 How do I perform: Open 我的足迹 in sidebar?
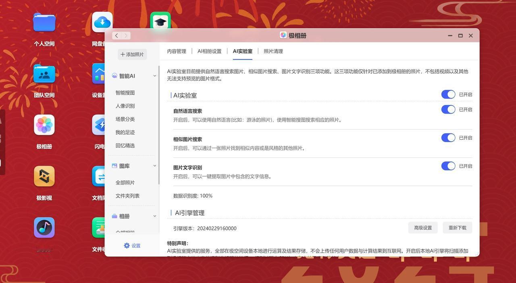(x=125, y=132)
